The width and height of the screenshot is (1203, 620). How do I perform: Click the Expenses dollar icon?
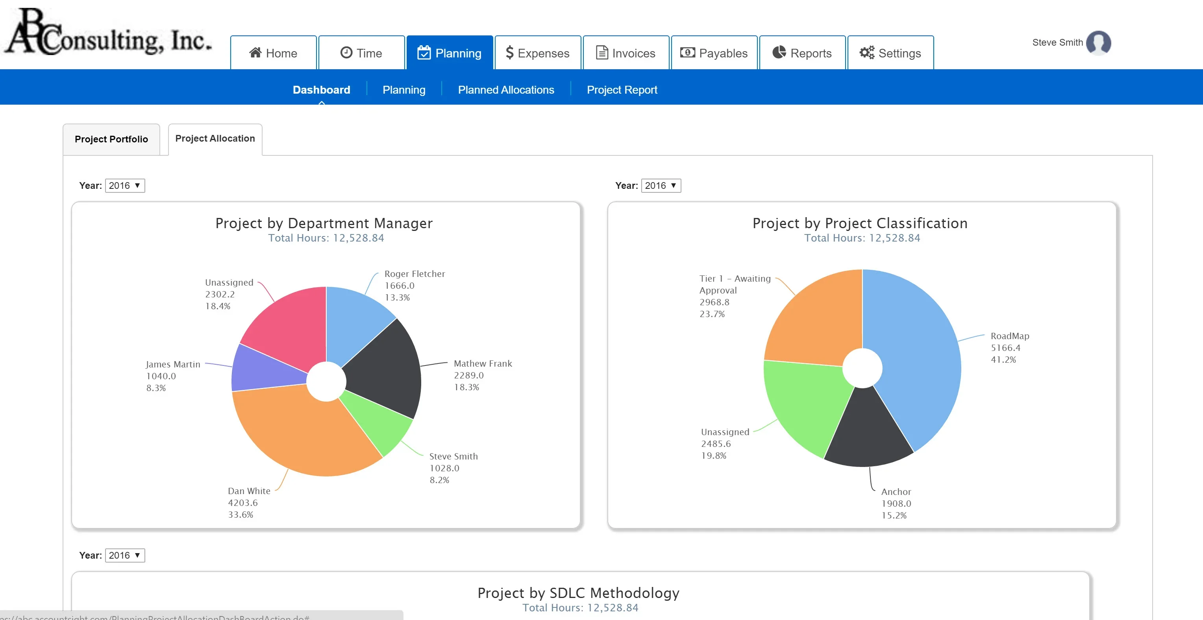(509, 53)
